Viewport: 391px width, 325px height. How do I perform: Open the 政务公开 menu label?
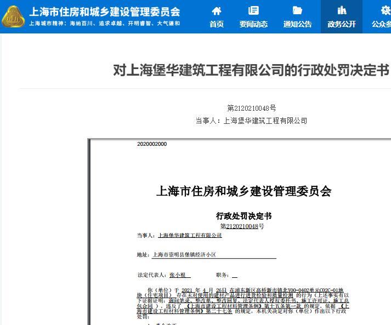342,24
